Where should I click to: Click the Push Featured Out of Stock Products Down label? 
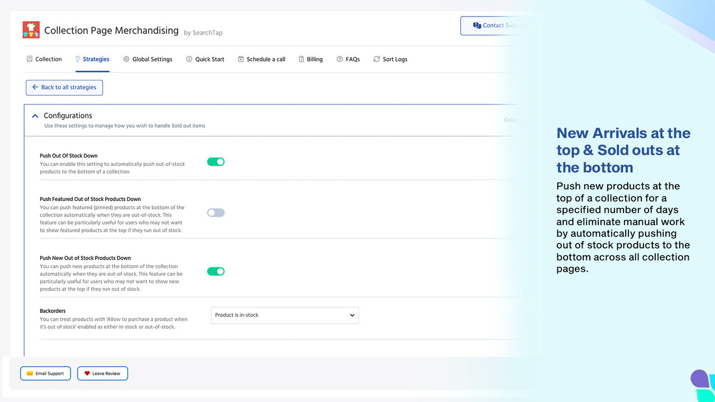click(90, 199)
